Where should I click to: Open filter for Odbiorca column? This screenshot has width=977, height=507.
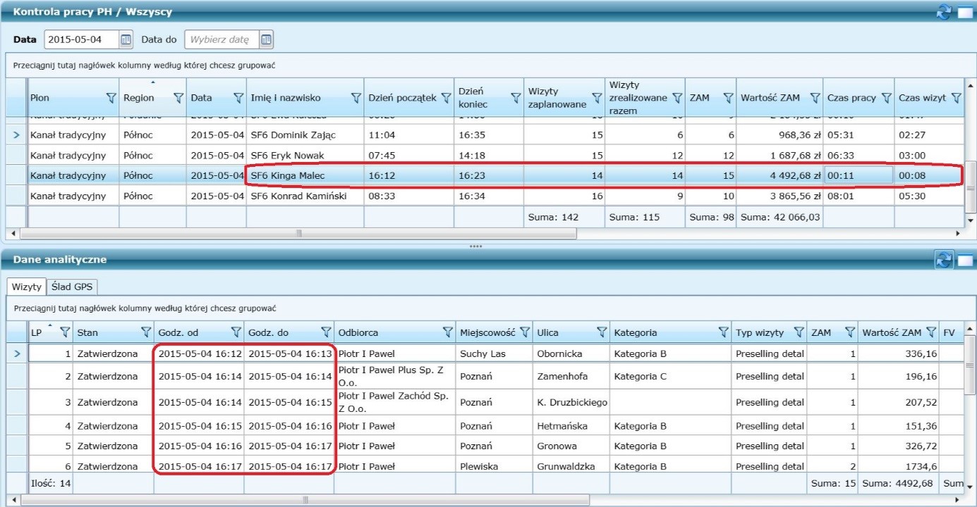click(447, 332)
